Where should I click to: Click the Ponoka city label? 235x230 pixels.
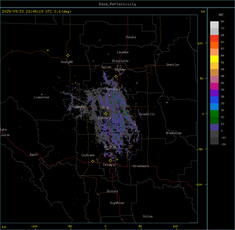pyautogui.click(x=131, y=37)
